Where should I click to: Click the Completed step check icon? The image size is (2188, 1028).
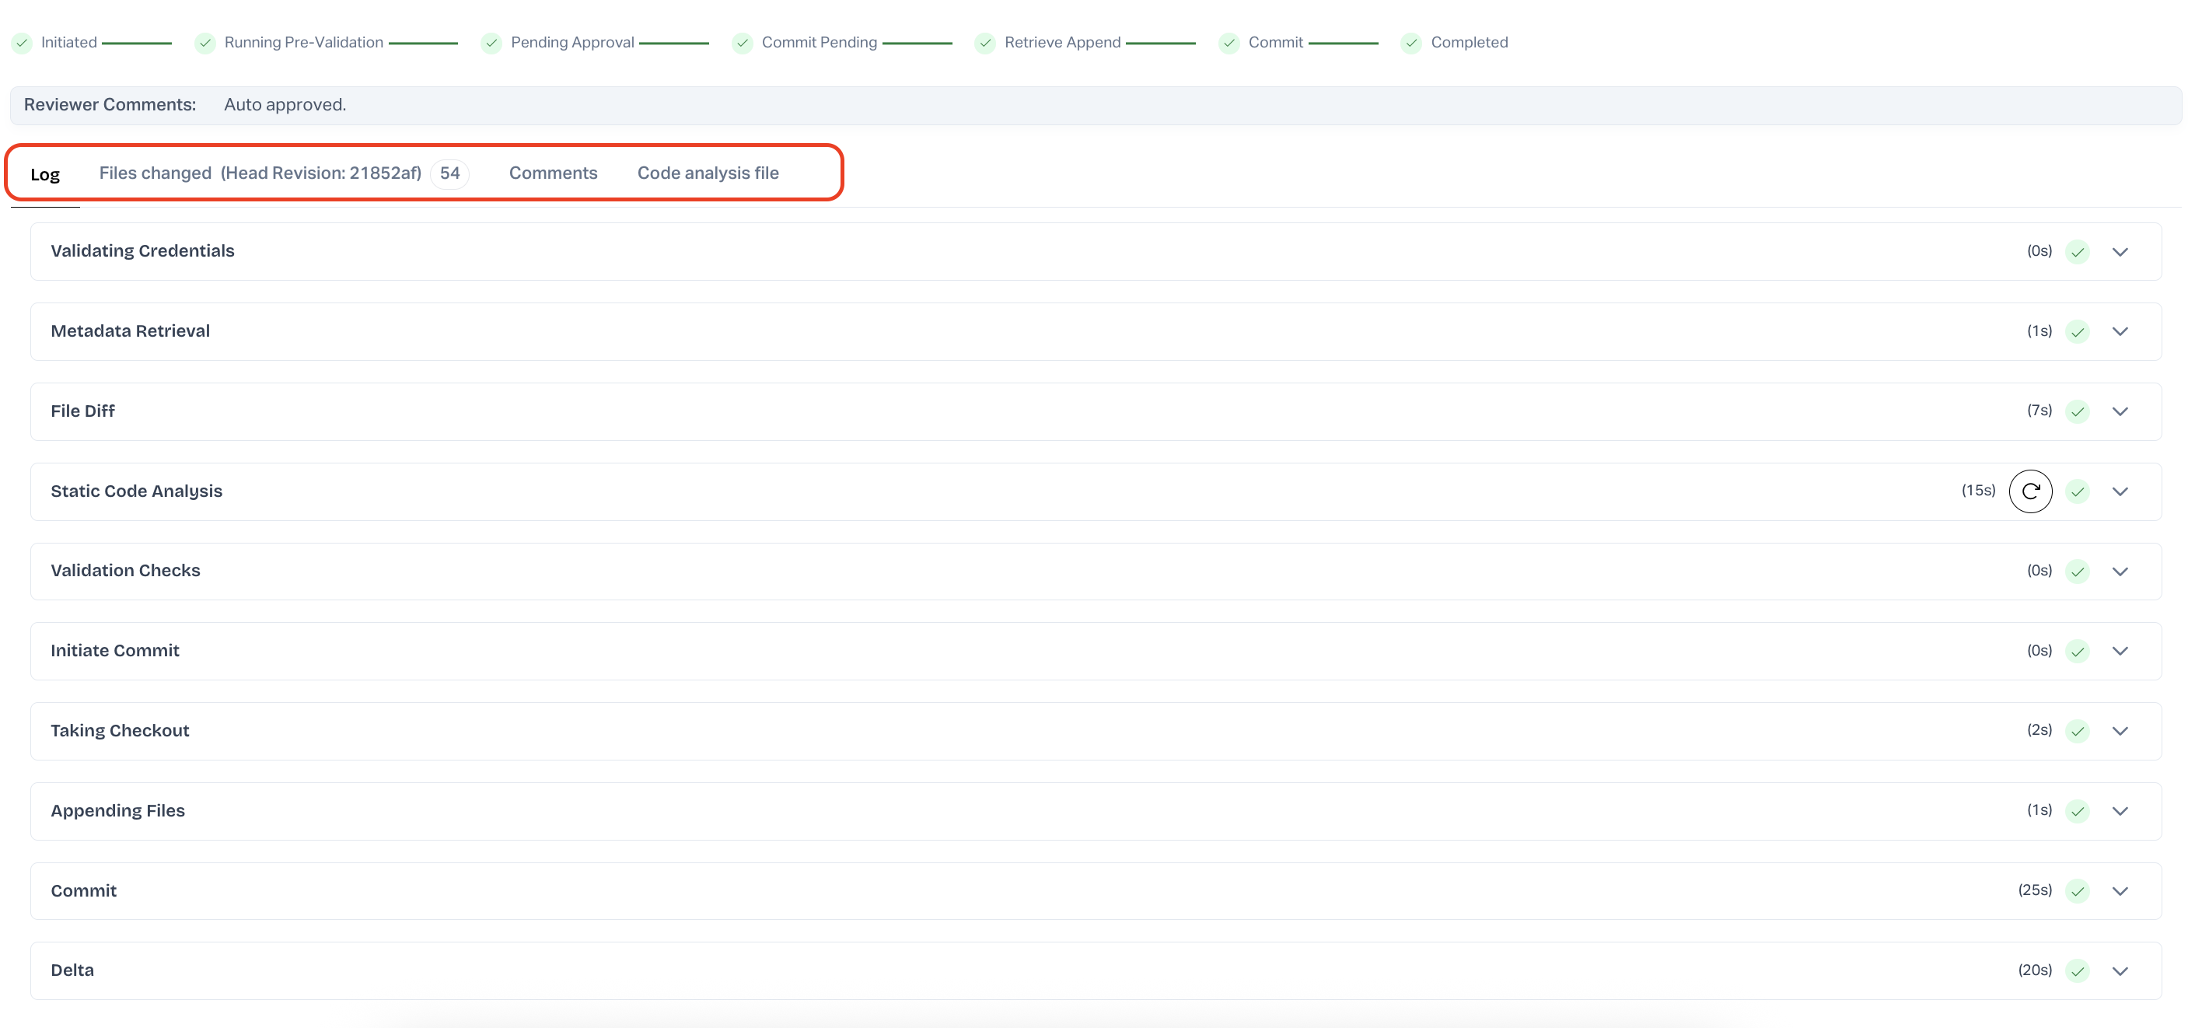point(1410,43)
